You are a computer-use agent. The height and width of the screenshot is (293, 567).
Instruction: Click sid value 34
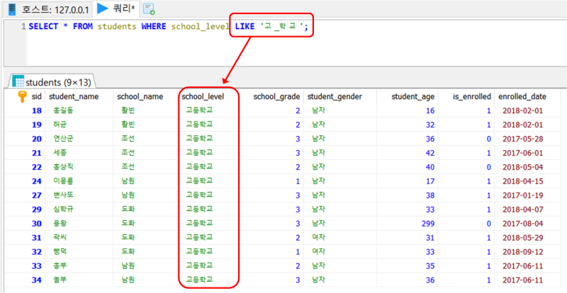[x=37, y=280]
